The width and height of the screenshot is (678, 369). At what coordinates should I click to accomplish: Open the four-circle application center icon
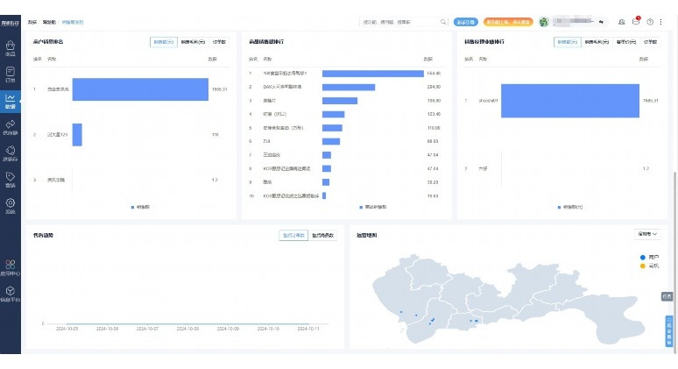point(11,267)
